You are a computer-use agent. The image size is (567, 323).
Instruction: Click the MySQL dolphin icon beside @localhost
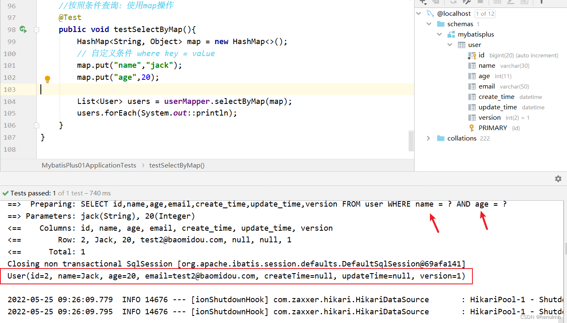pyautogui.click(x=430, y=14)
